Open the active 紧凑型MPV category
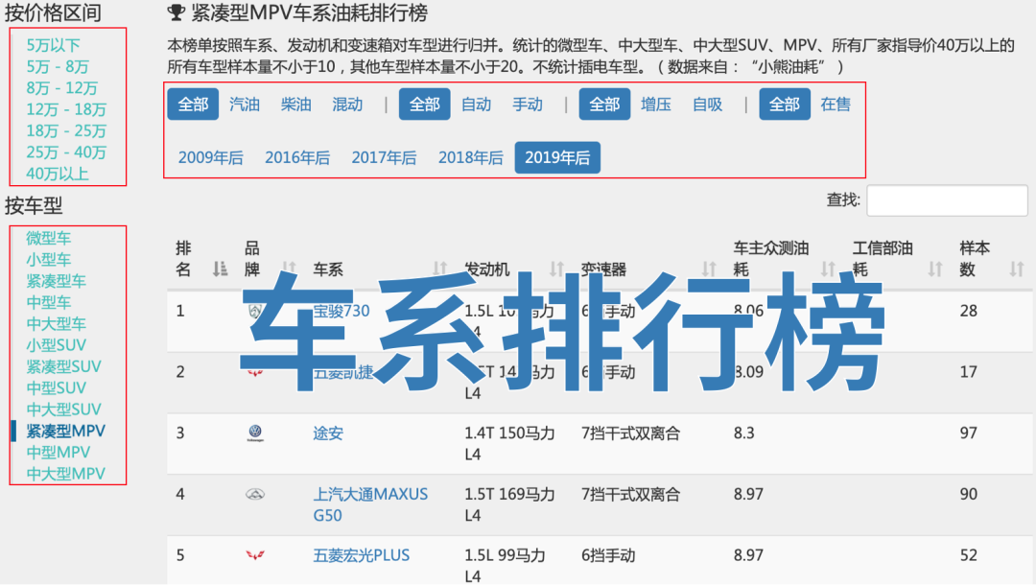Image resolution: width=1036 pixels, height=585 pixels. tap(65, 432)
